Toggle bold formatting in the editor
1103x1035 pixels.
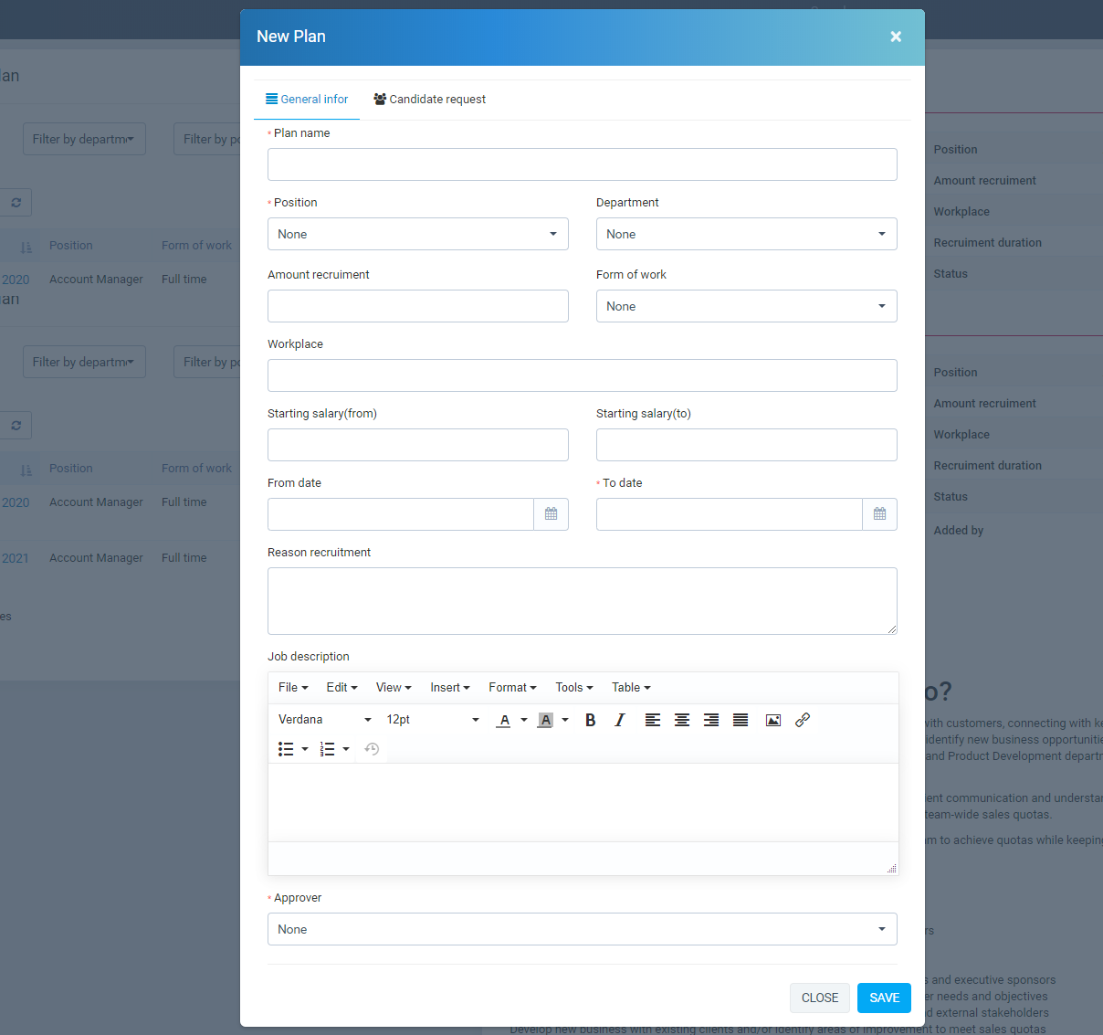click(x=590, y=720)
